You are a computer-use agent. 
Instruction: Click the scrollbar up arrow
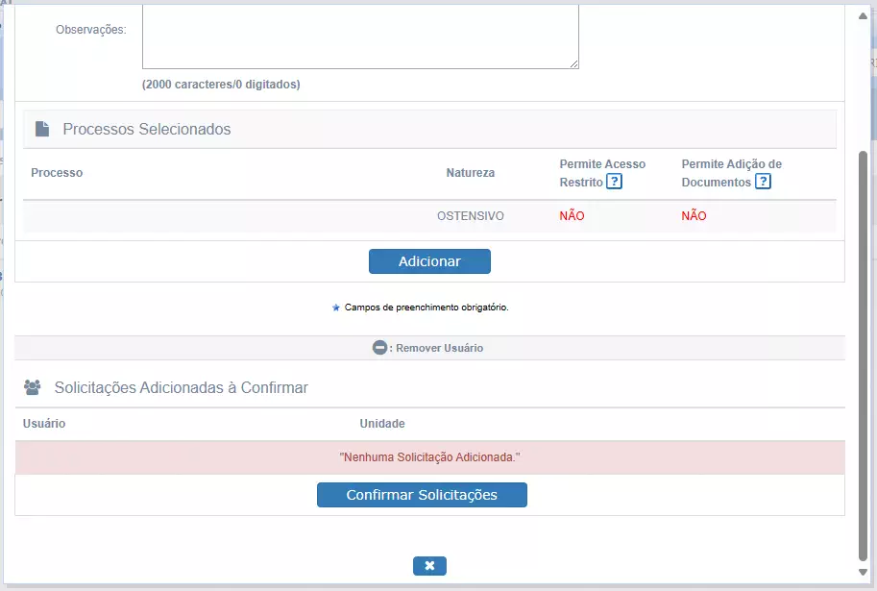click(862, 15)
